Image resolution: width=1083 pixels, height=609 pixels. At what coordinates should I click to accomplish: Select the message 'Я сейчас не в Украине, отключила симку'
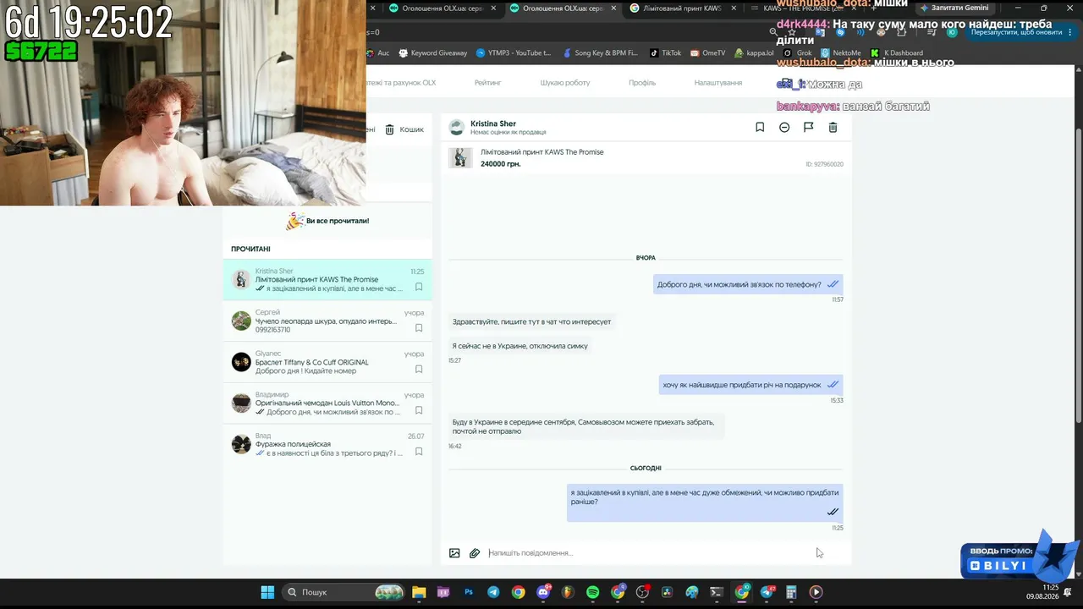(520, 346)
